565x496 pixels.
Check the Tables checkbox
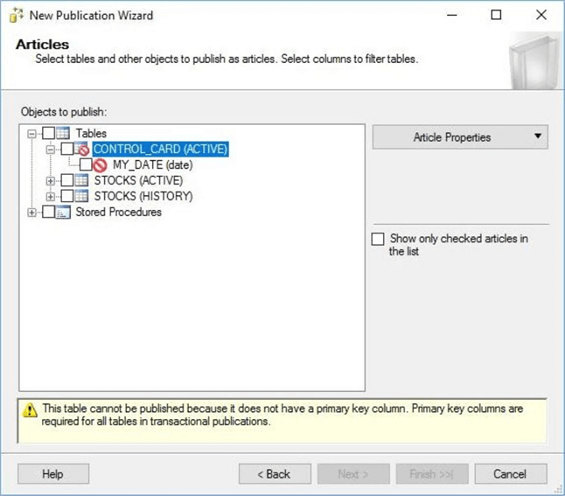(49, 133)
